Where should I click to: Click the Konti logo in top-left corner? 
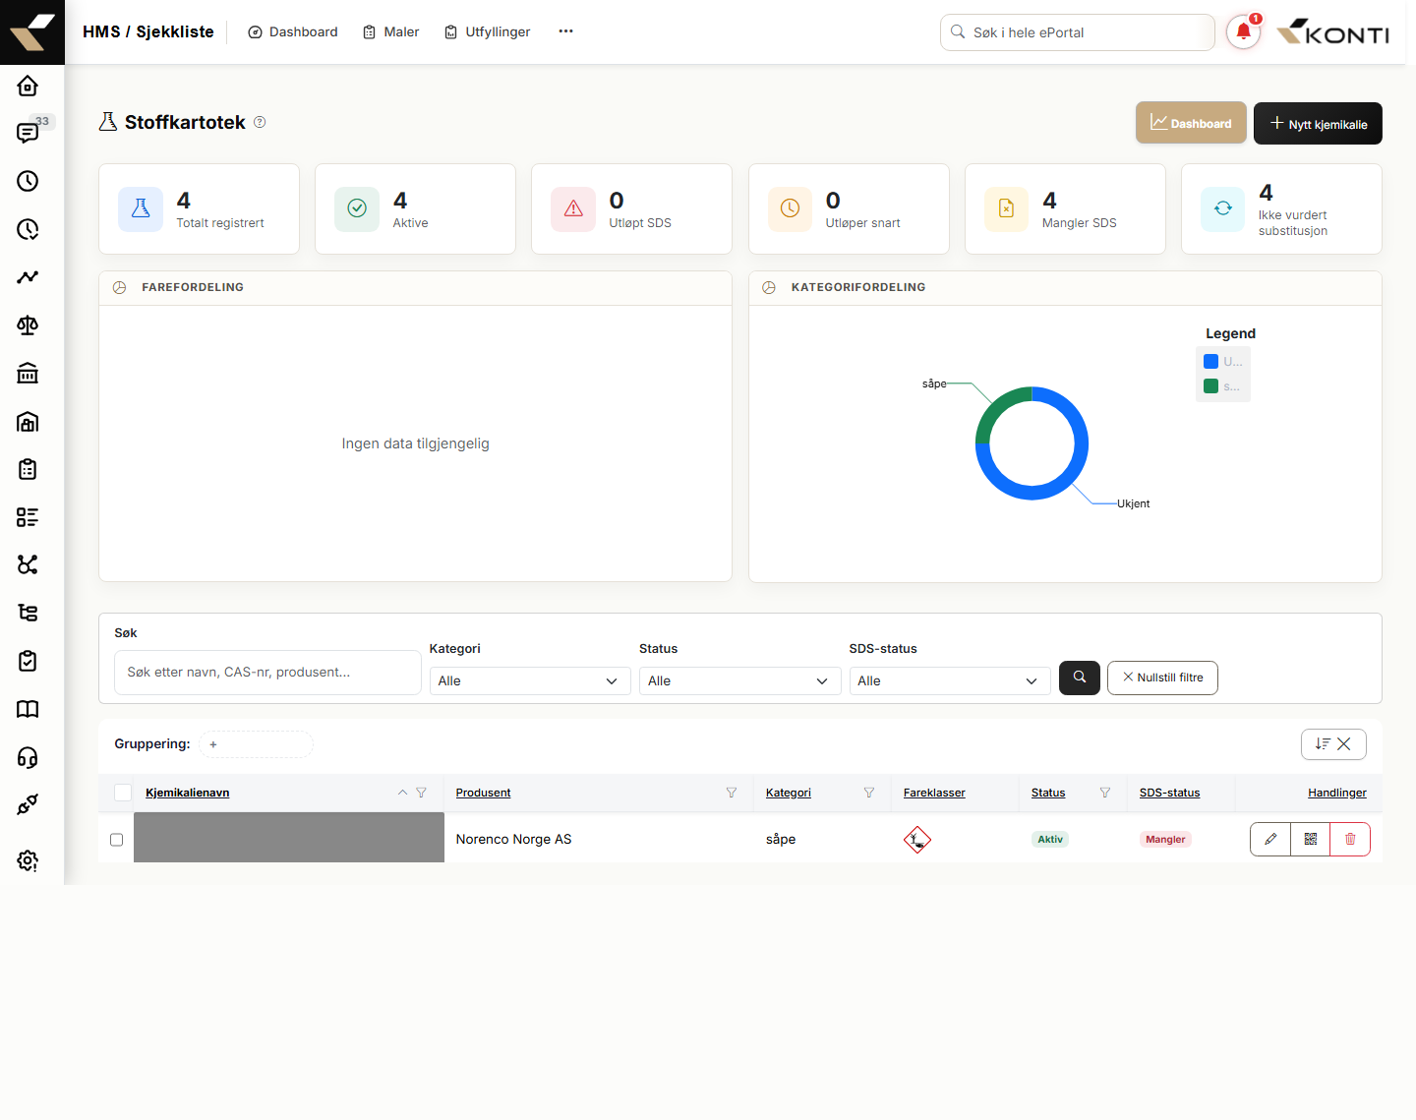click(32, 32)
